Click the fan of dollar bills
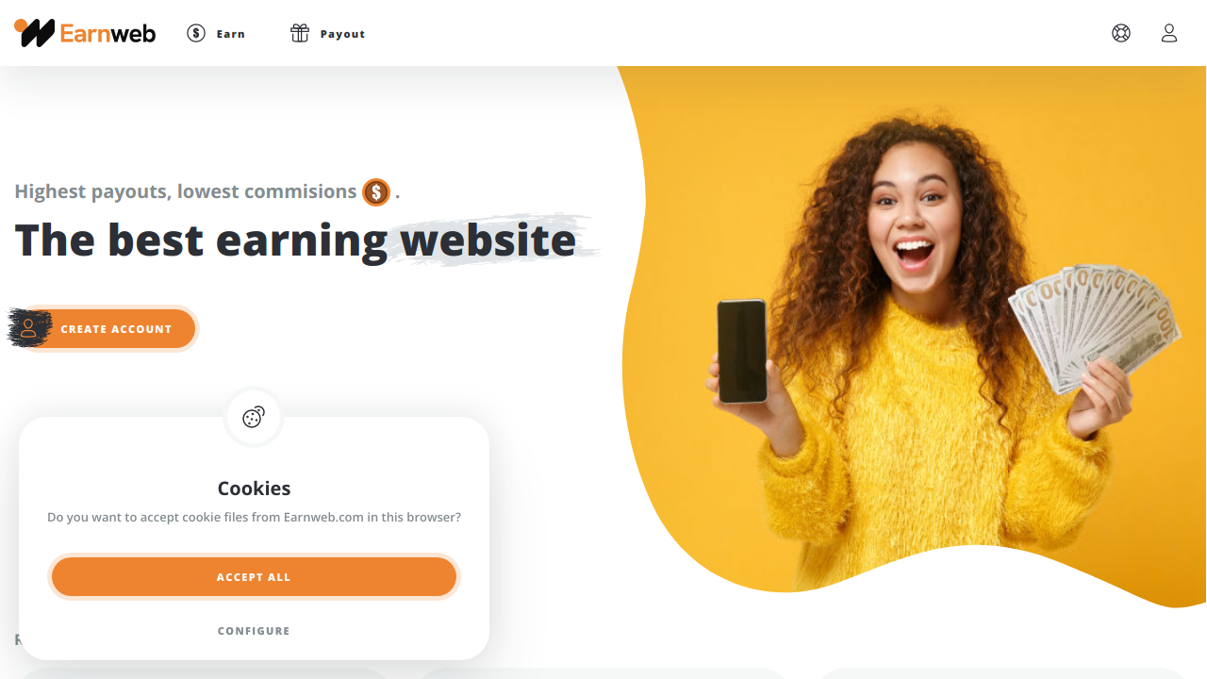1207x679 pixels. [1094, 325]
